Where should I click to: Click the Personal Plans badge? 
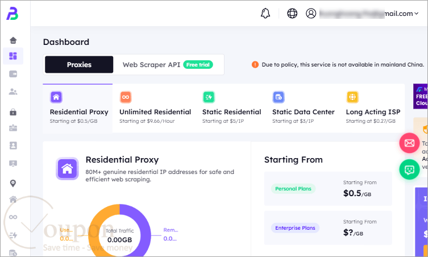pyautogui.click(x=293, y=189)
